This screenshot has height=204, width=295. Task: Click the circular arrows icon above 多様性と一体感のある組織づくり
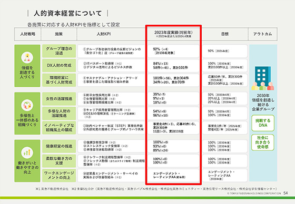(27, 105)
